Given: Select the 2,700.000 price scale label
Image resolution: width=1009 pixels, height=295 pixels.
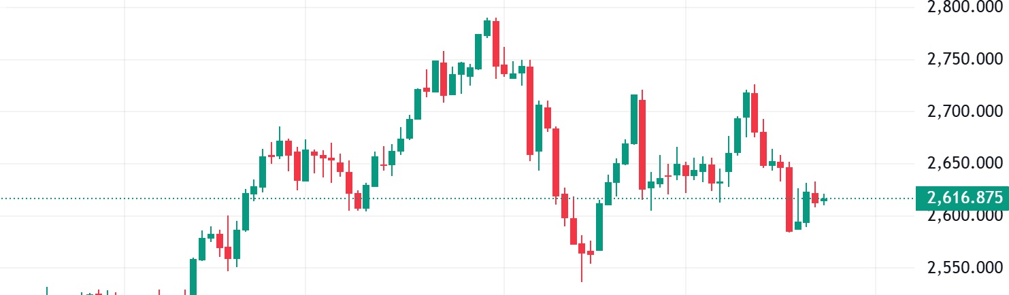Looking at the screenshot, I should [965, 111].
